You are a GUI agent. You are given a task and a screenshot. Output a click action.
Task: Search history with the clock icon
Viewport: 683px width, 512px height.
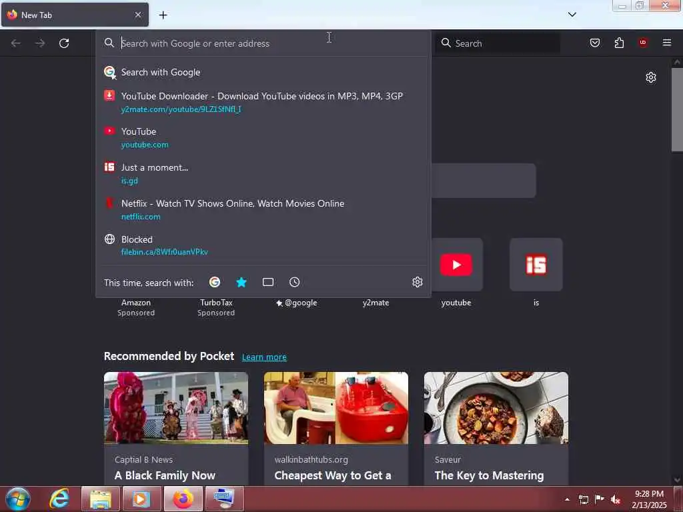(294, 282)
